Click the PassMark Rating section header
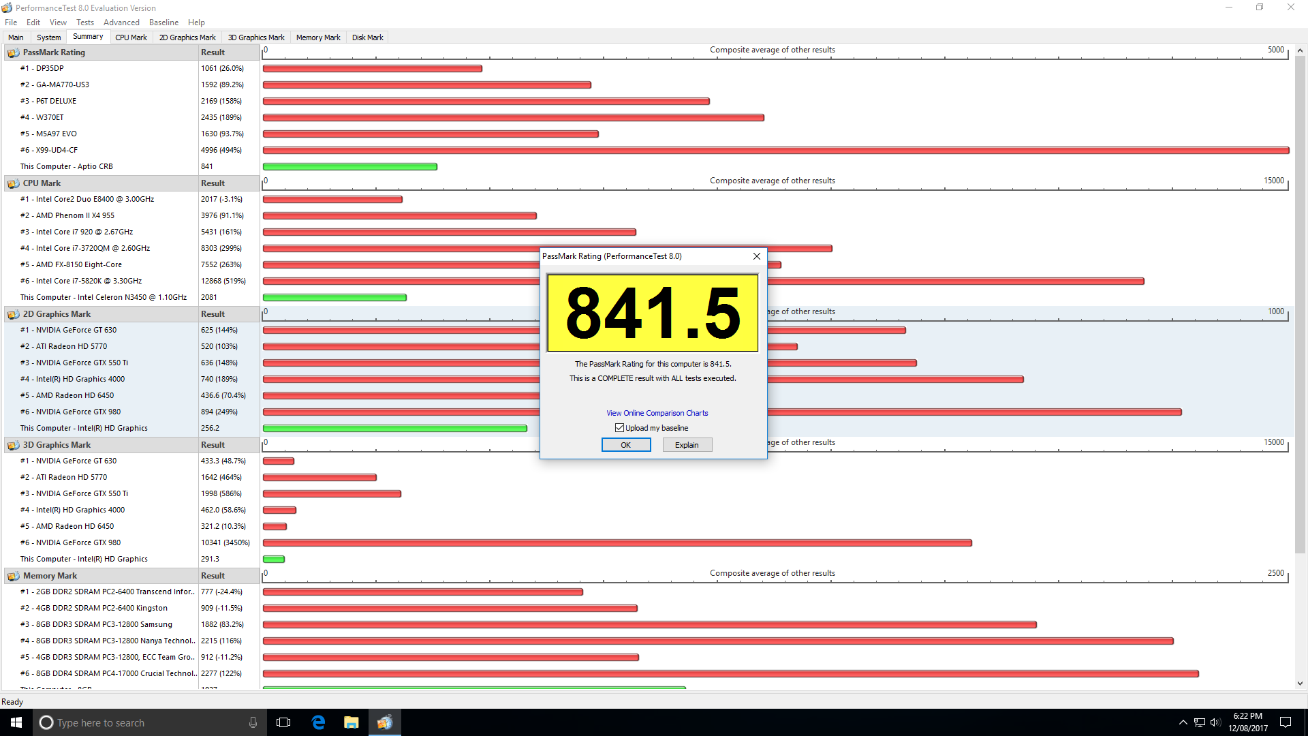 [102, 52]
